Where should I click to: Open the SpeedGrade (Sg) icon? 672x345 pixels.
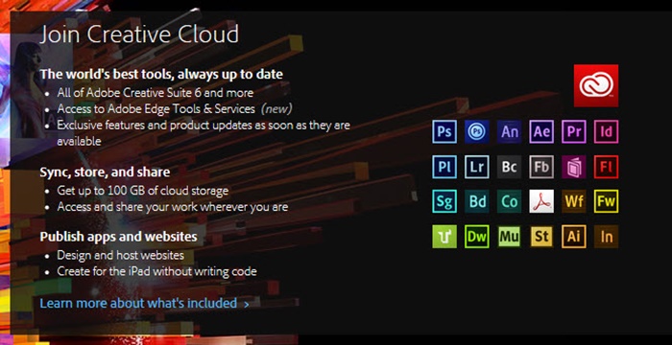pyautogui.click(x=444, y=201)
